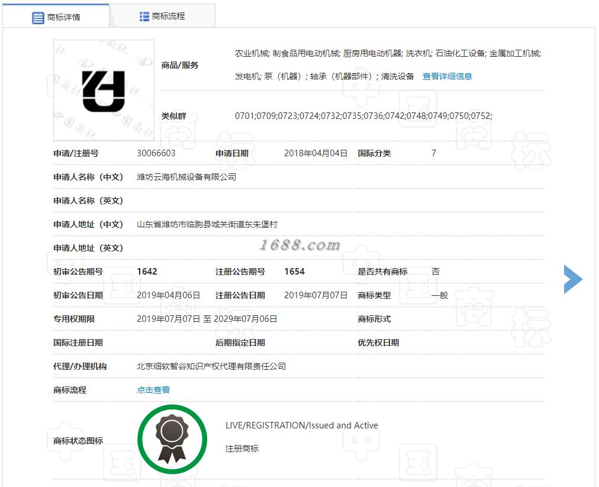Click the 商标详情 list icon
Screen dimensions: 599x487
coord(38,18)
